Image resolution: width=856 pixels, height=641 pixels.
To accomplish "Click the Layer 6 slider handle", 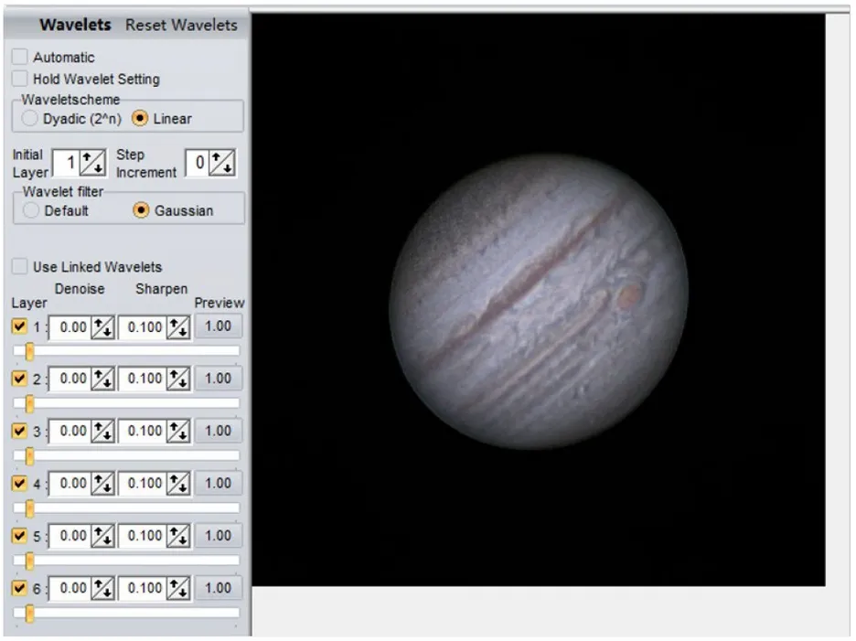I will [x=29, y=614].
